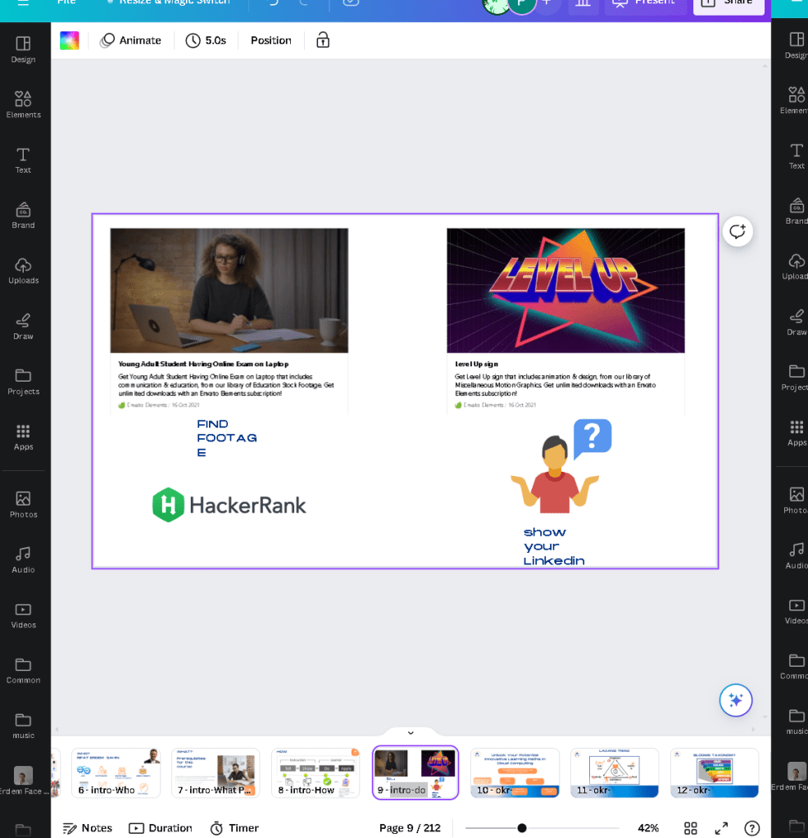Open the Brand panel in left sidebar
Image resolution: width=808 pixels, height=838 pixels.
[x=23, y=216]
